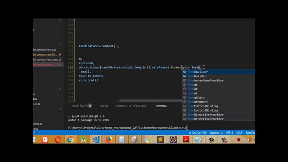Image resolution: width=288 pixels, height=162 pixels.
Task: Accept the highlighted formbBuilder suggestion
Action: click(219, 72)
